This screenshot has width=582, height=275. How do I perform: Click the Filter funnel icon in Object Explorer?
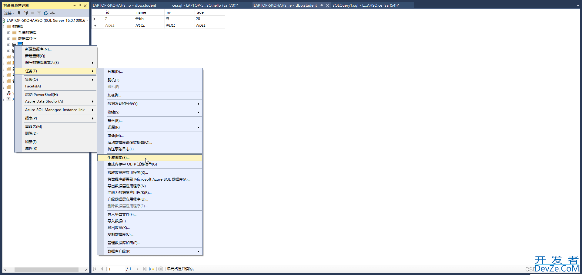pos(39,13)
